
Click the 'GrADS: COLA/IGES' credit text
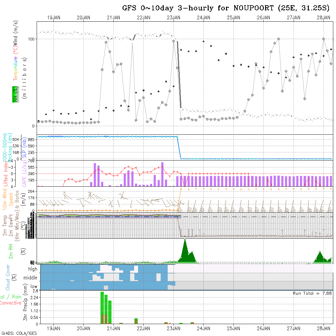tap(19, 334)
